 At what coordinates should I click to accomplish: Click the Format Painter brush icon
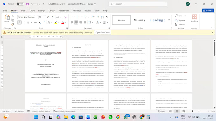click(x=13, y=24)
